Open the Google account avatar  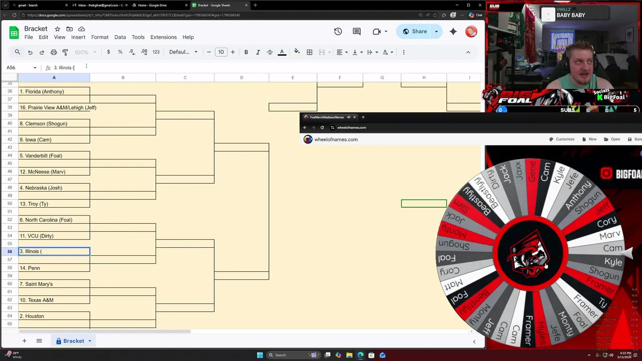[x=471, y=32]
